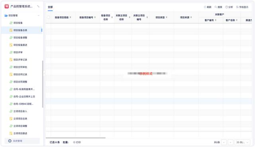The image size is (255, 147).
Task: Open 项目合同调整 in the sidebar
Action: point(20,82)
